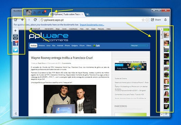Open friend requests icon in title bar

pos(35,12)
